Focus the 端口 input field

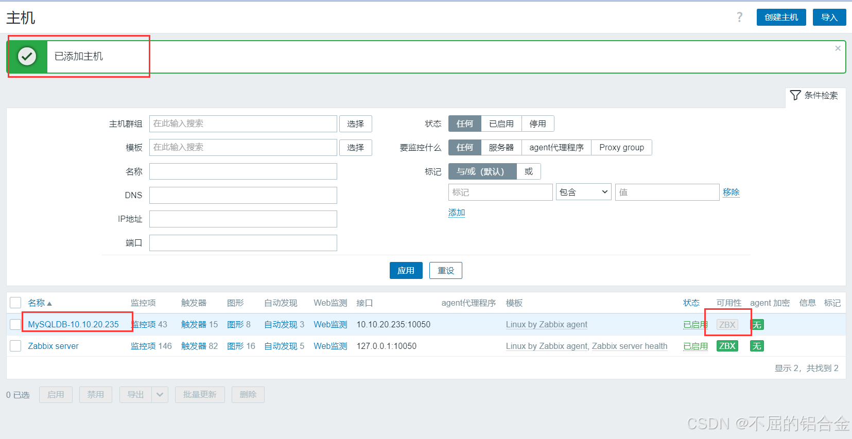click(x=243, y=243)
